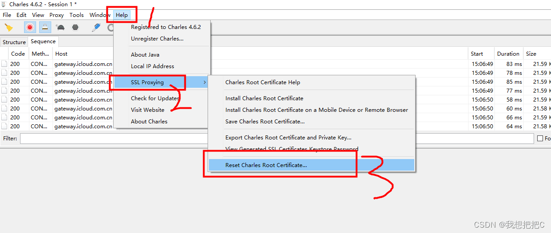Screen dimensions: 551x233
Task: Expand the SSL Proxying submenu
Action: point(161,82)
